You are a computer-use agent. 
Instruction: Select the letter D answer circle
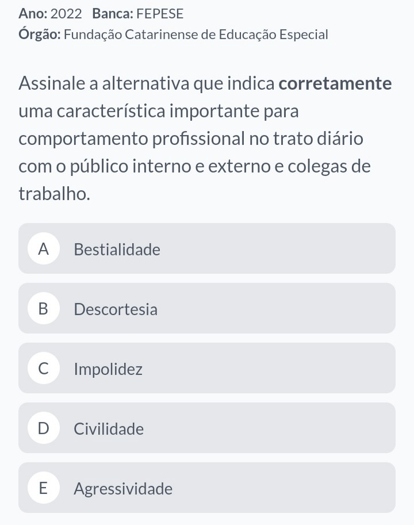43,428
